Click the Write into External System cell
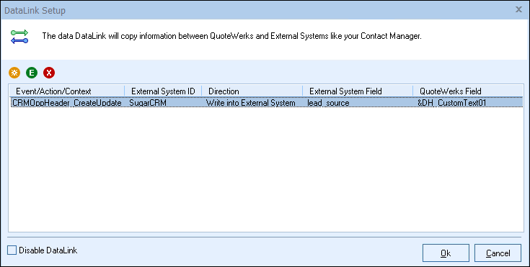Image resolution: width=530 pixels, height=267 pixels. [250, 103]
